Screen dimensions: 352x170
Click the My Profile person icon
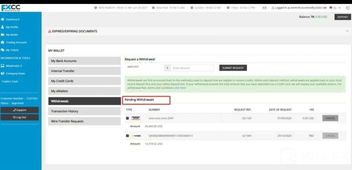point(3,27)
